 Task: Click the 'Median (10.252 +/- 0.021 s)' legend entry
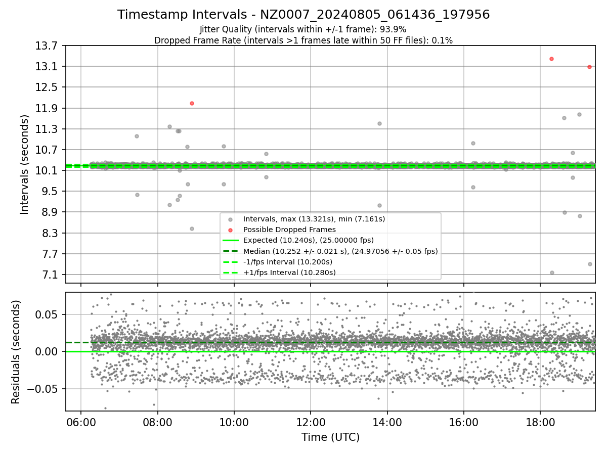340,251
